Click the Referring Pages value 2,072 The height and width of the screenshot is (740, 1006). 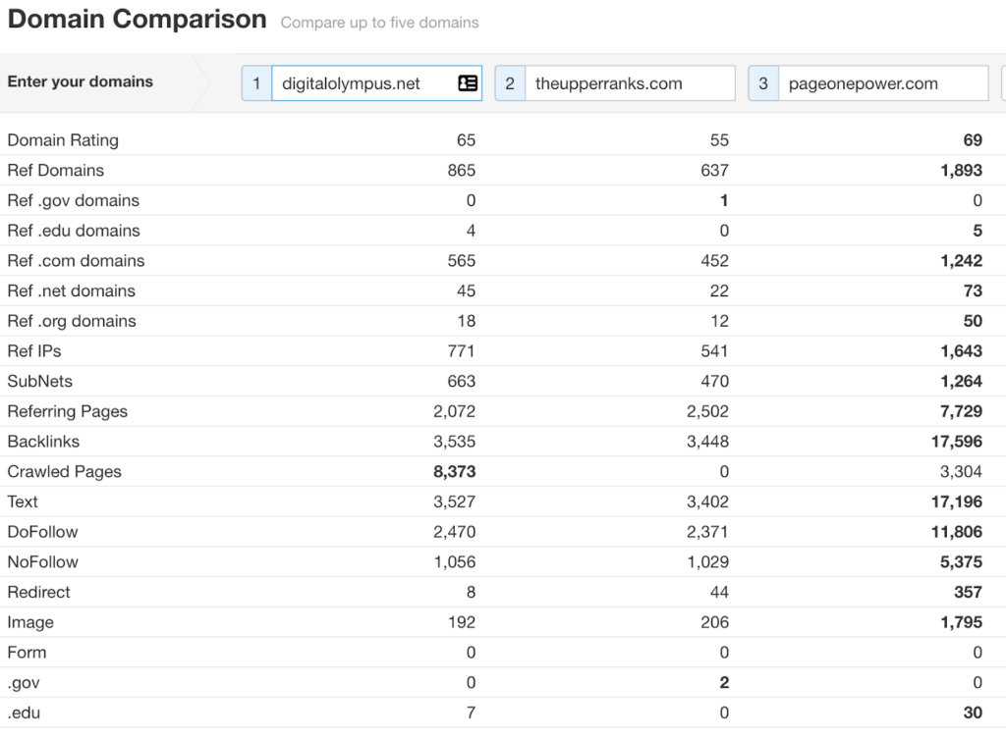[x=454, y=411]
